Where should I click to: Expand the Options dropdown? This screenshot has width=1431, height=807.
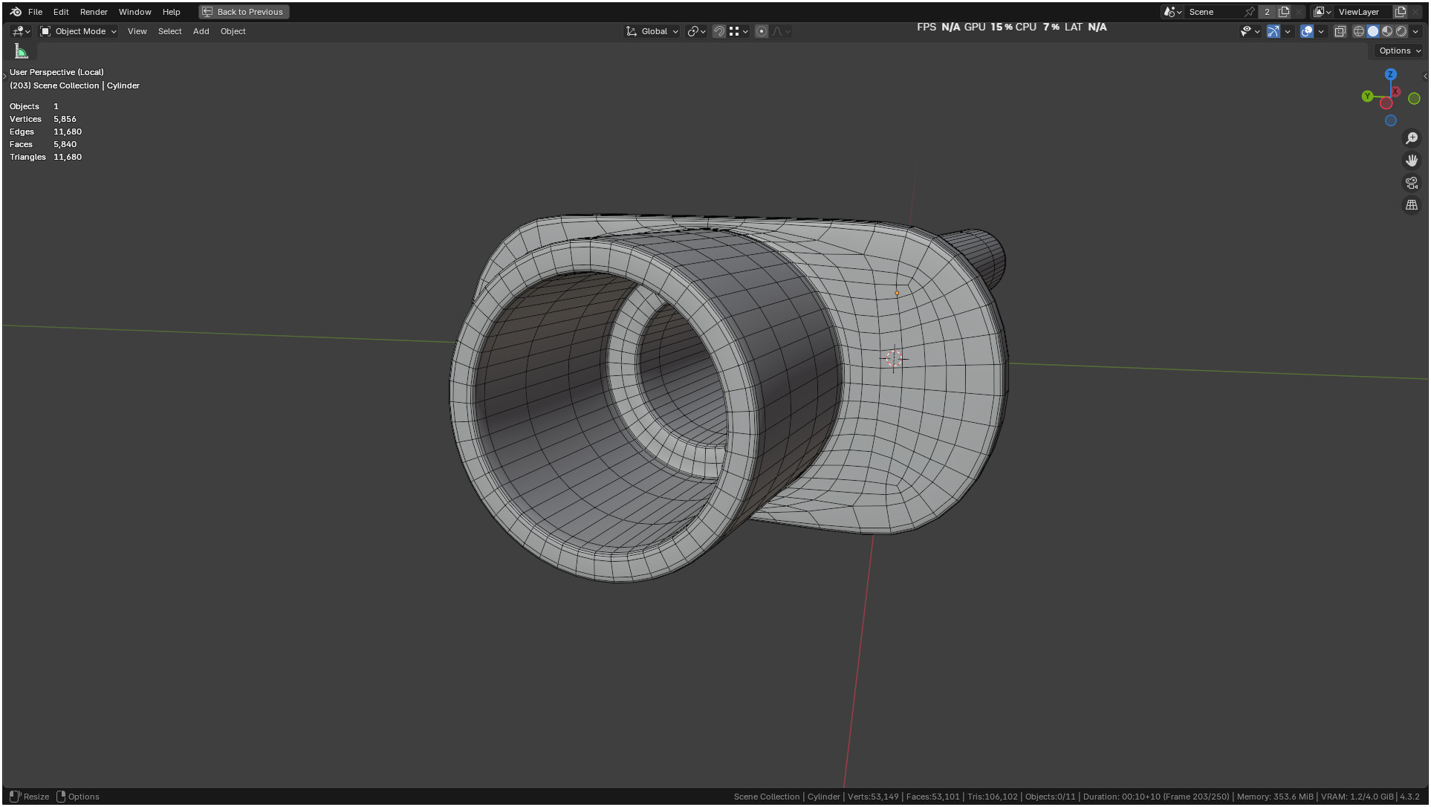[1400, 51]
